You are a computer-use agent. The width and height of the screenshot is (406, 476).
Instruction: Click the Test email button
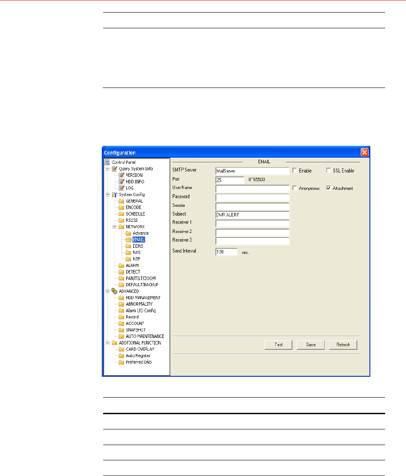pyautogui.click(x=278, y=345)
